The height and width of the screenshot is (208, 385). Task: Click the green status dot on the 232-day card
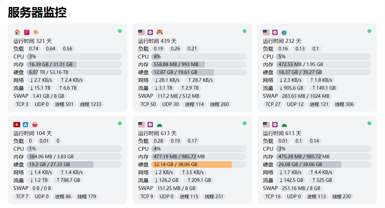(369, 31)
